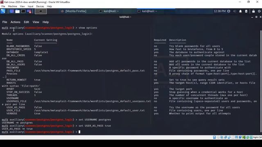Click VirtualBox display status icon

(237, 137)
